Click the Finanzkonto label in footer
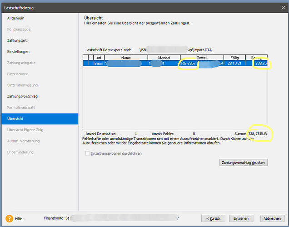This screenshot has width=289, height=227. [54, 218]
